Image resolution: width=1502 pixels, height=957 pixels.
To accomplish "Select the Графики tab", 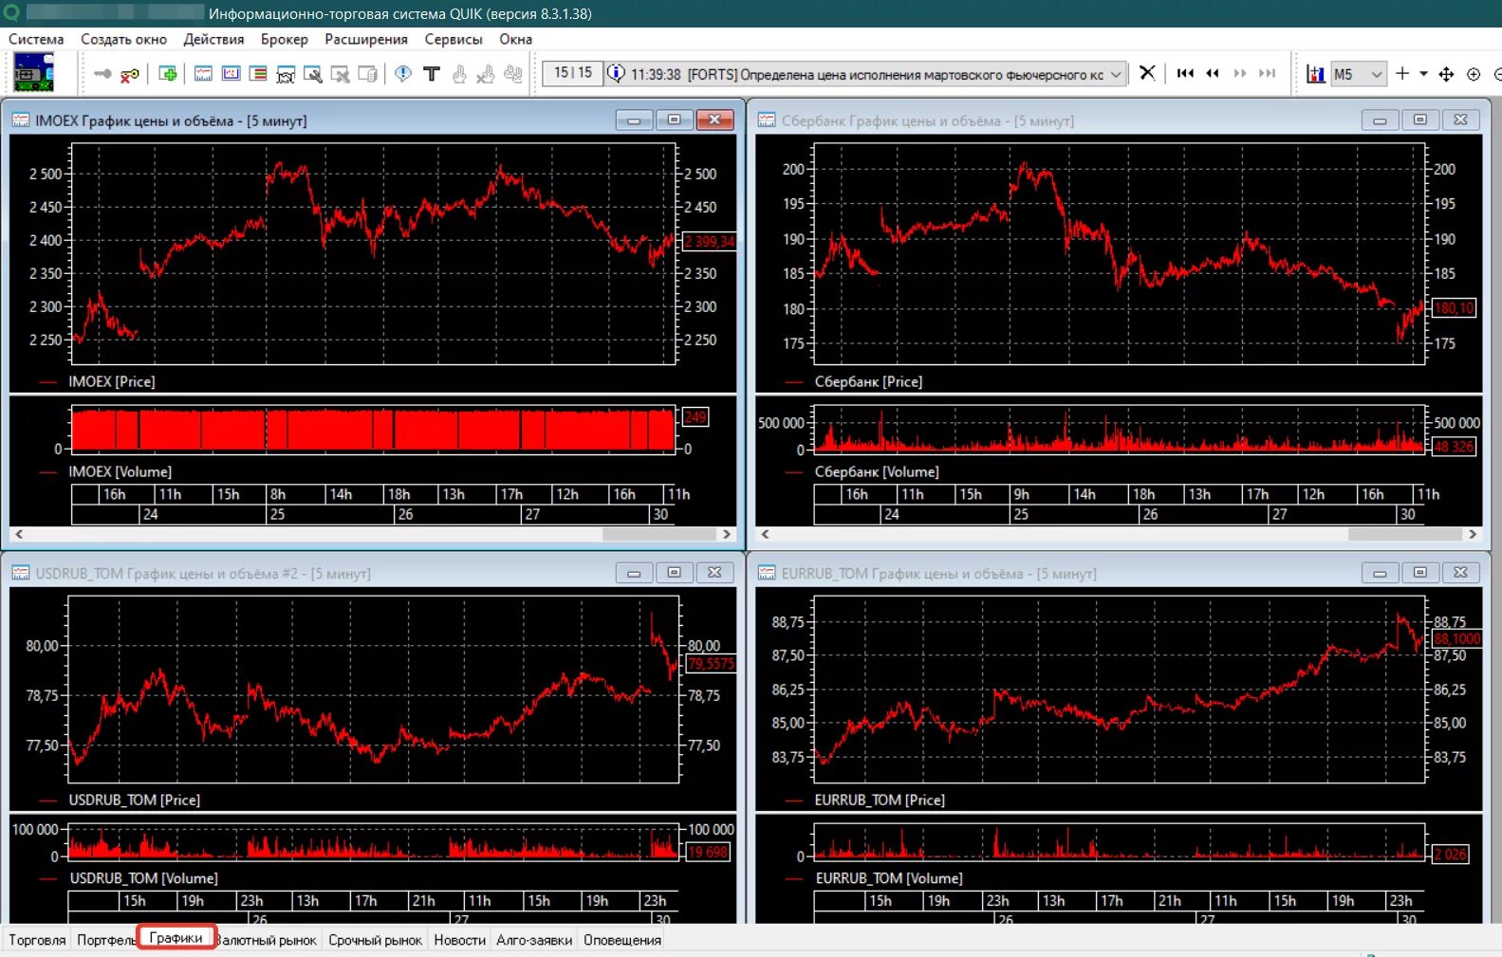I will 176,937.
